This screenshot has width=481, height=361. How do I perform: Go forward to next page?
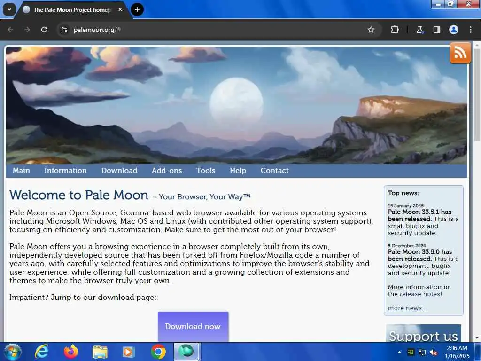click(27, 30)
